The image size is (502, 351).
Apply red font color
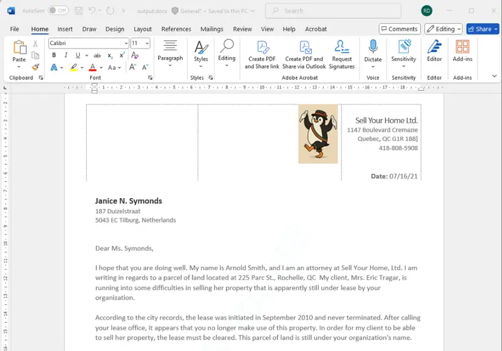[92, 68]
